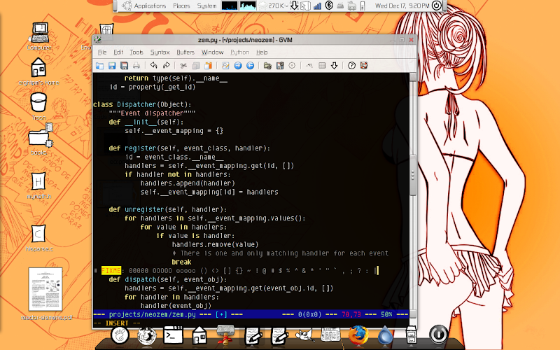Screen dimensions: 560x350
Task: Click the Save Session icon in toolbar
Action: (x=280, y=66)
